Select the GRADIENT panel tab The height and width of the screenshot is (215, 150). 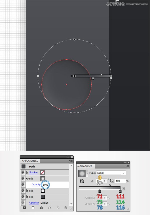click(86, 166)
